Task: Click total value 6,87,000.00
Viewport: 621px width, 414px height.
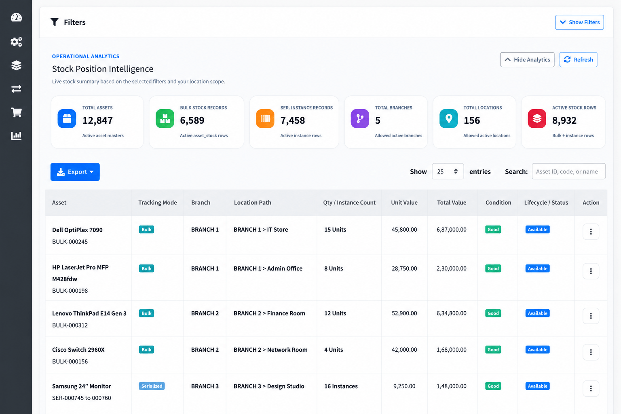Action: pos(452,230)
